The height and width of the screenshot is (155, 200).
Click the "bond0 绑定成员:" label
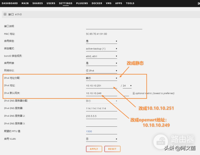[13, 56]
